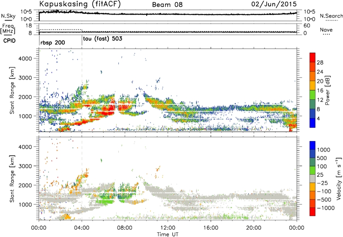Click the 'N.Sky' legend label
Screen dimensions: 343x237
point(8,16)
